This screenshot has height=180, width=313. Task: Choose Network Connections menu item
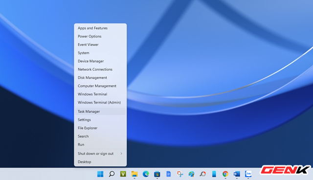[x=100, y=69]
